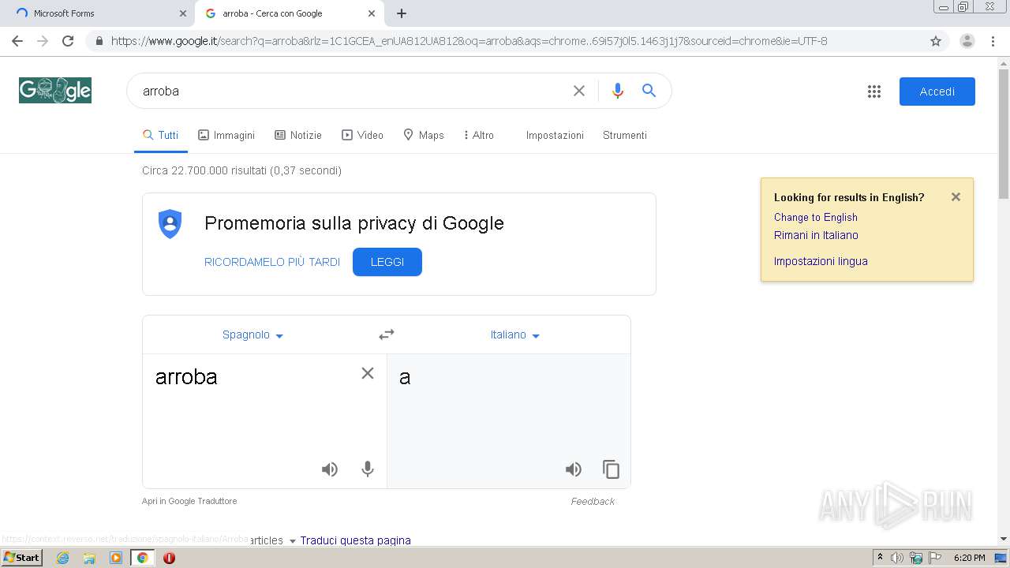Click the Google doodle logo
Image resolution: width=1010 pixels, height=568 pixels.
click(55, 91)
